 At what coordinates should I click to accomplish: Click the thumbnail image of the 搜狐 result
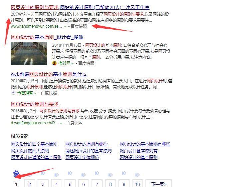pyautogui.click(x=29, y=53)
